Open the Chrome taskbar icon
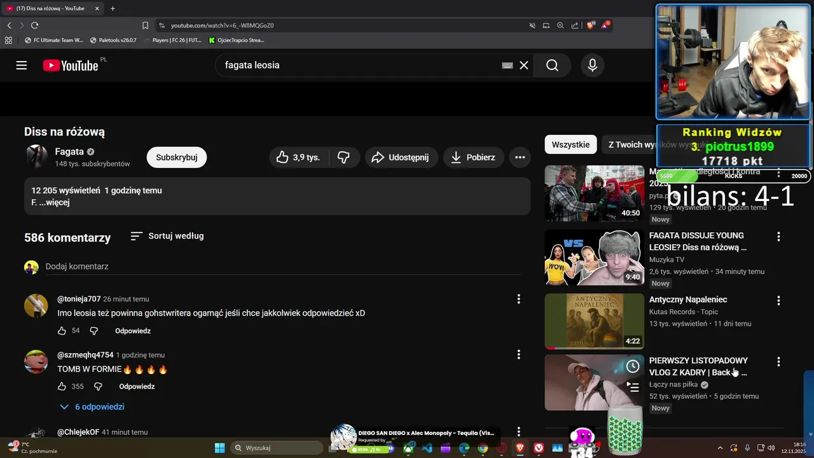Screen dimensions: 814x458 (x=483, y=448)
